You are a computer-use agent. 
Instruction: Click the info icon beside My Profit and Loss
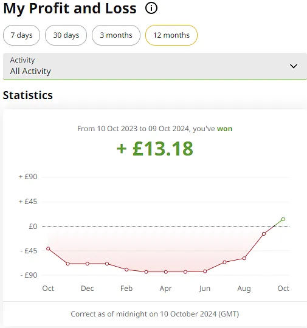pyautogui.click(x=151, y=9)
